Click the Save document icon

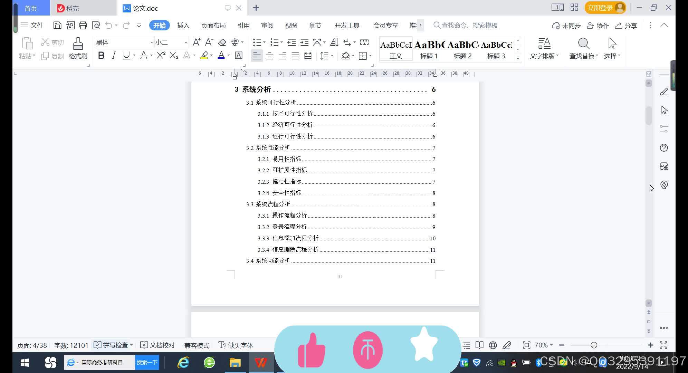(57, 25)
